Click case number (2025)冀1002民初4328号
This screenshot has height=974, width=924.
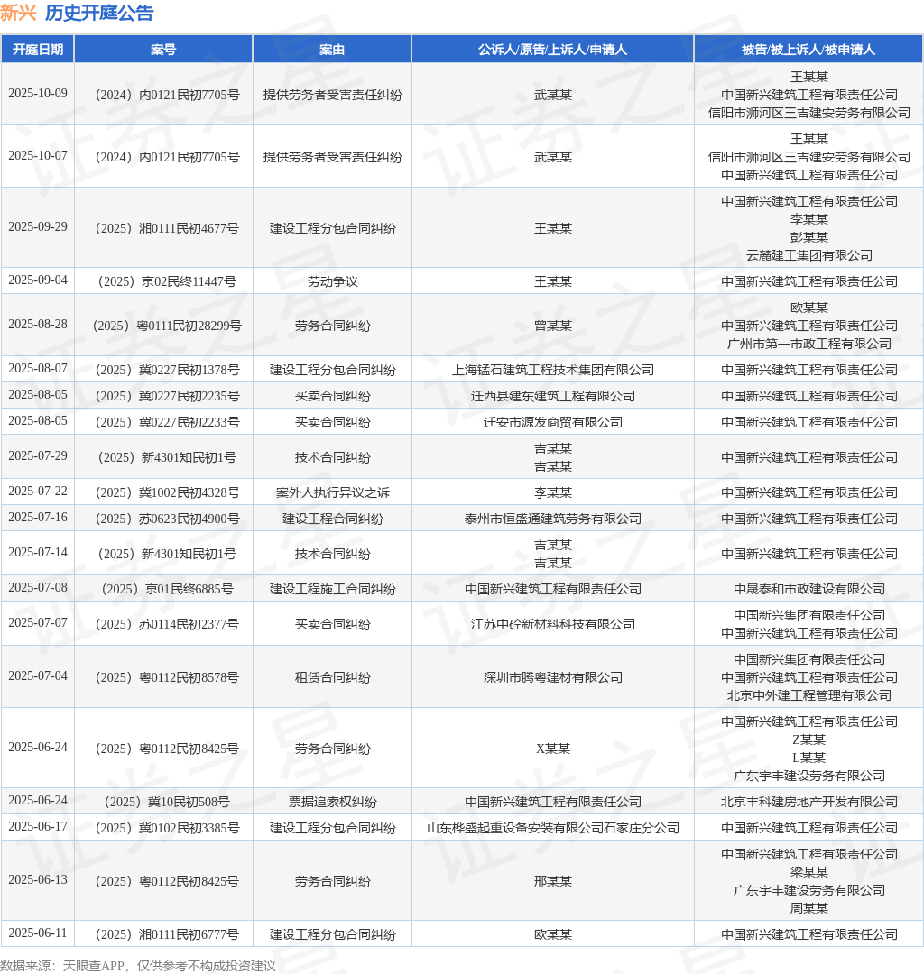(166, 492)
